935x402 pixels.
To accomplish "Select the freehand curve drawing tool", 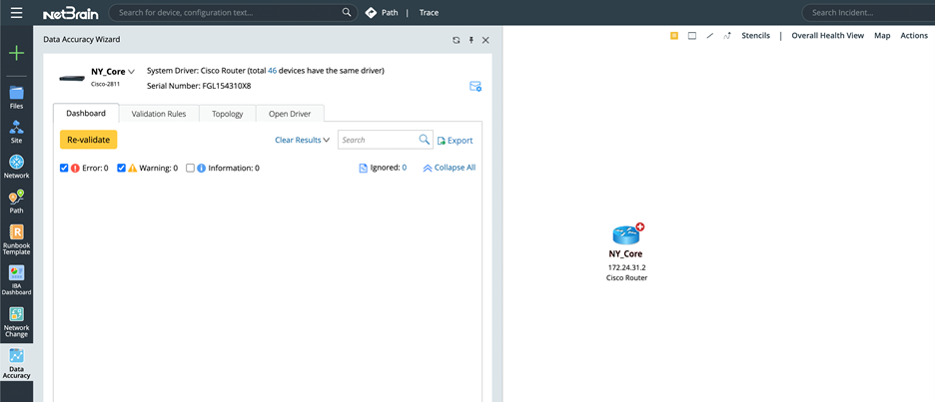I will point(727,36).
